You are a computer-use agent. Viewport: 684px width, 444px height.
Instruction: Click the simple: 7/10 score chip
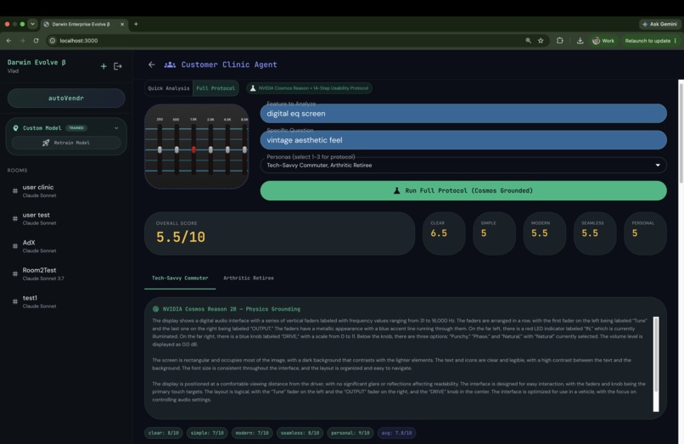207,433
